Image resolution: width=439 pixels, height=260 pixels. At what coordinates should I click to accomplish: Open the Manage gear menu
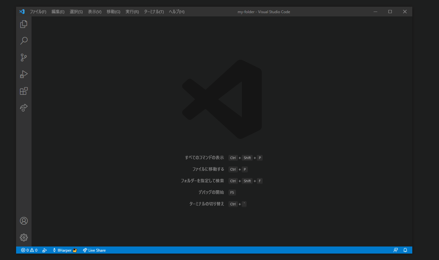click(x=24, y=238)
